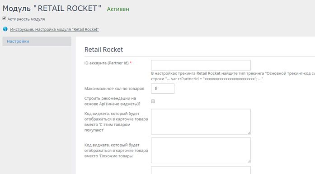Select the 'Настройки' sidebar tab
Image resolution: width=315 pixels, height=174 pixels.
(x=37, y=41)
